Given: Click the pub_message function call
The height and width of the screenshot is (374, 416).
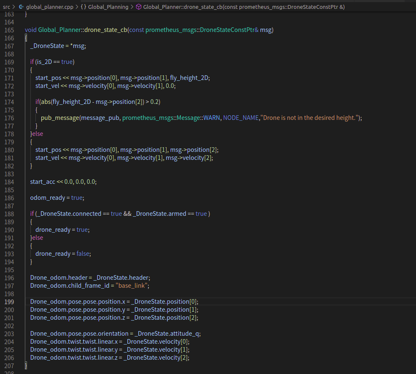Looking at the screenshot, I should pos(60,118).
